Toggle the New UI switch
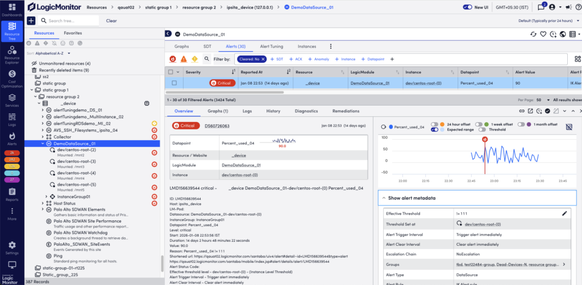582x285 pixels. click(x=468, y=7)
